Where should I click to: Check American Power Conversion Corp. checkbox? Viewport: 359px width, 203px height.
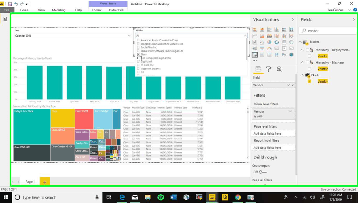[x=138, y=40]
